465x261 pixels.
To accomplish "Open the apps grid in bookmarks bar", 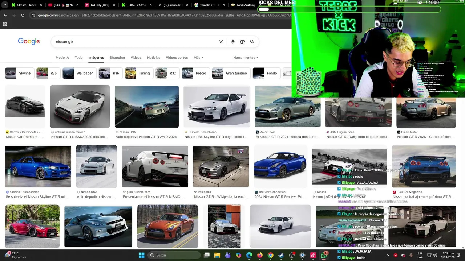I will (x=5, y=24).
